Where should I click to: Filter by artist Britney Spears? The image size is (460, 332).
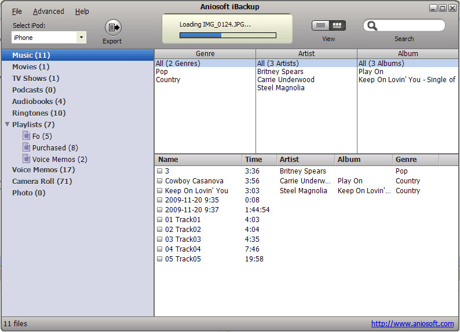(280, 72)
